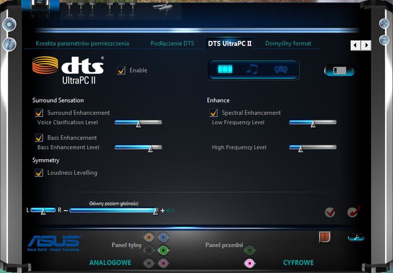Click the DTS UltraPC II logo
Image resolution: width=393 pixels, height=273 pixels.
(68, 70)
